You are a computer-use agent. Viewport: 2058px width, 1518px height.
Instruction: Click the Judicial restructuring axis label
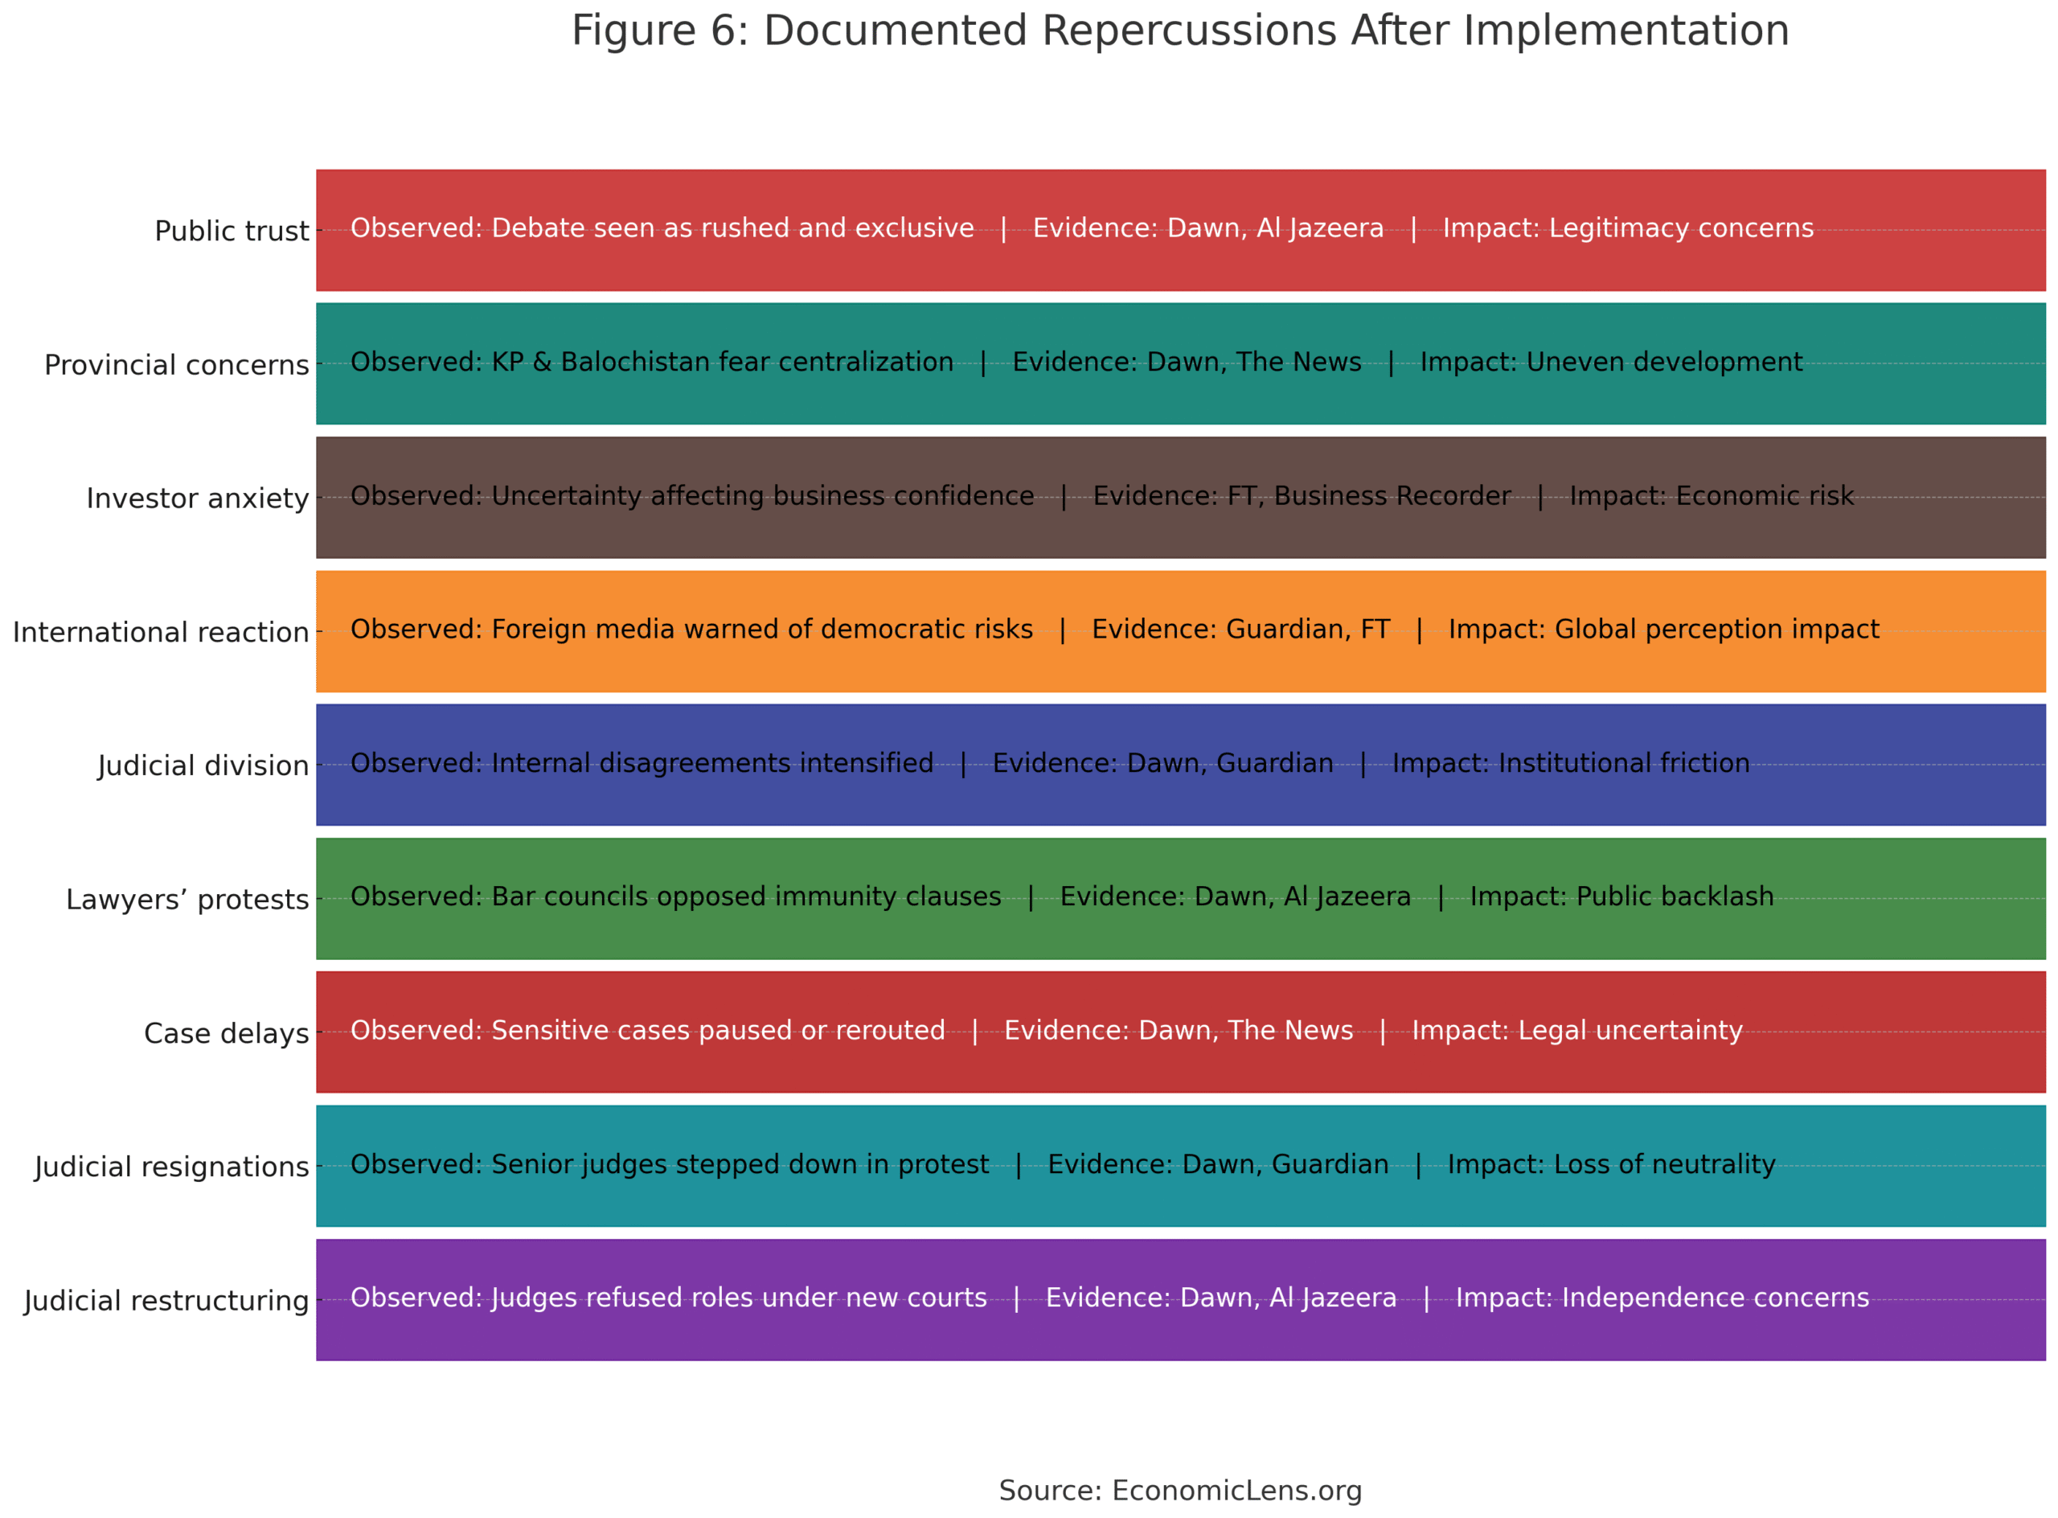point(166,1299)
